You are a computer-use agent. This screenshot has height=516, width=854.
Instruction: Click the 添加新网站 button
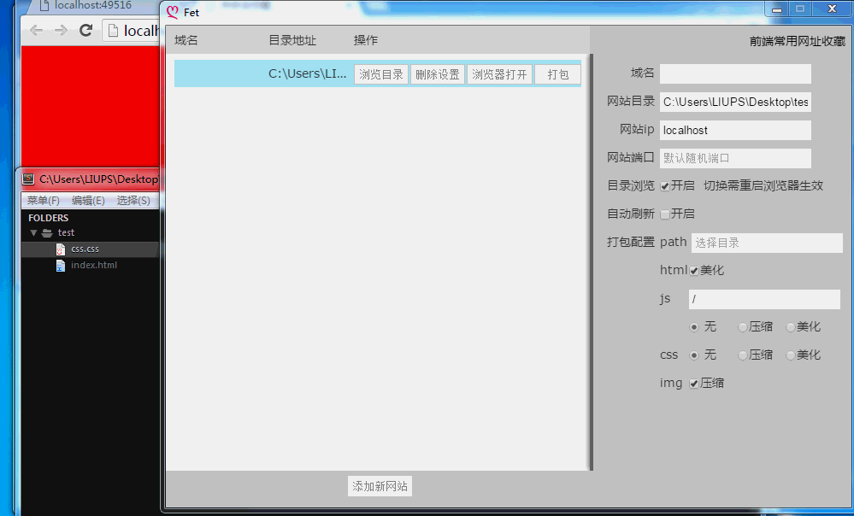380,486
